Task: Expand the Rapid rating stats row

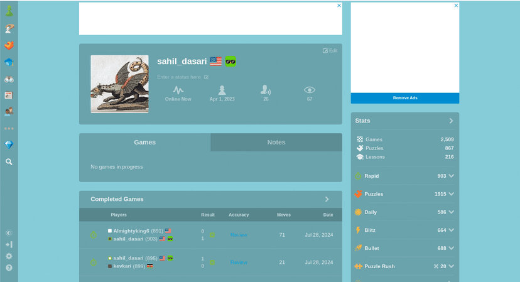Action: [x=405, y=176]
